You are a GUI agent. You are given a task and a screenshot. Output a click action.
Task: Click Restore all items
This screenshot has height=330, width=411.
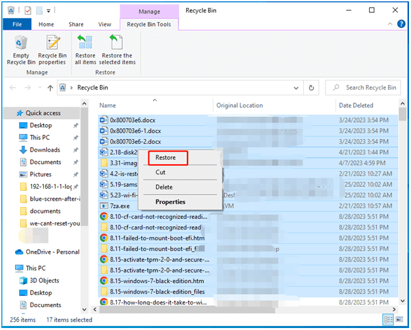86,50
